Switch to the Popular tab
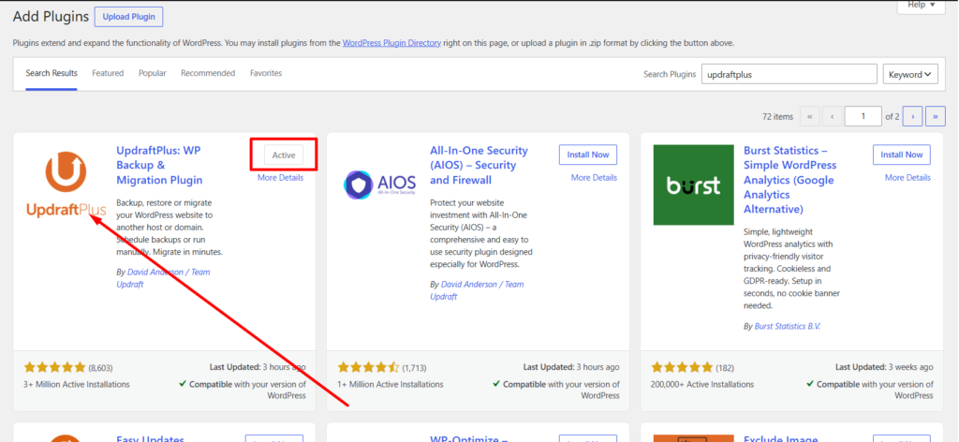 click(153, 73)
